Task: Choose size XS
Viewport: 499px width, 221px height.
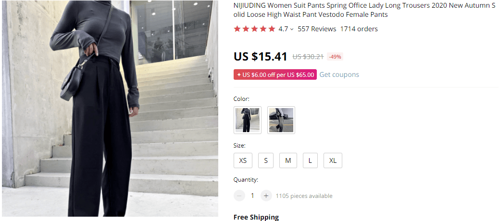Action: [243, 160]
